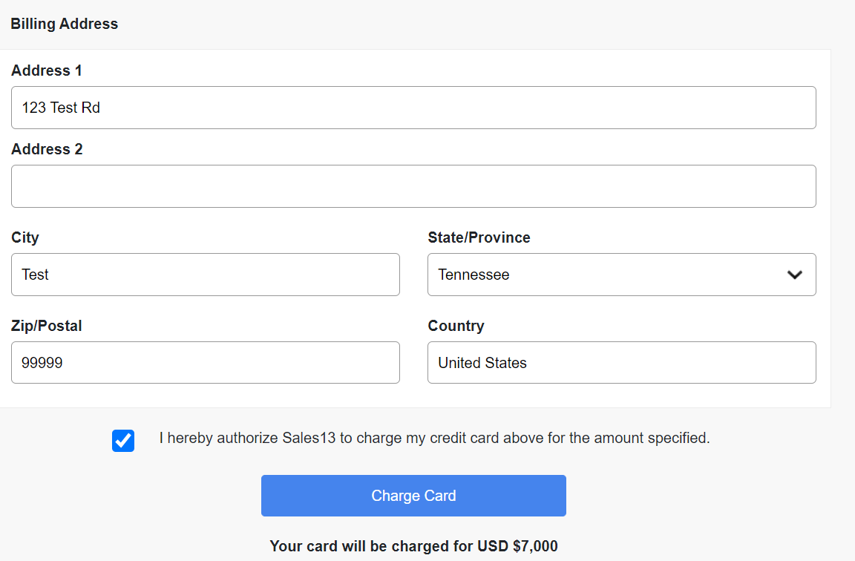Click the Address 1 label

(47, 70)
